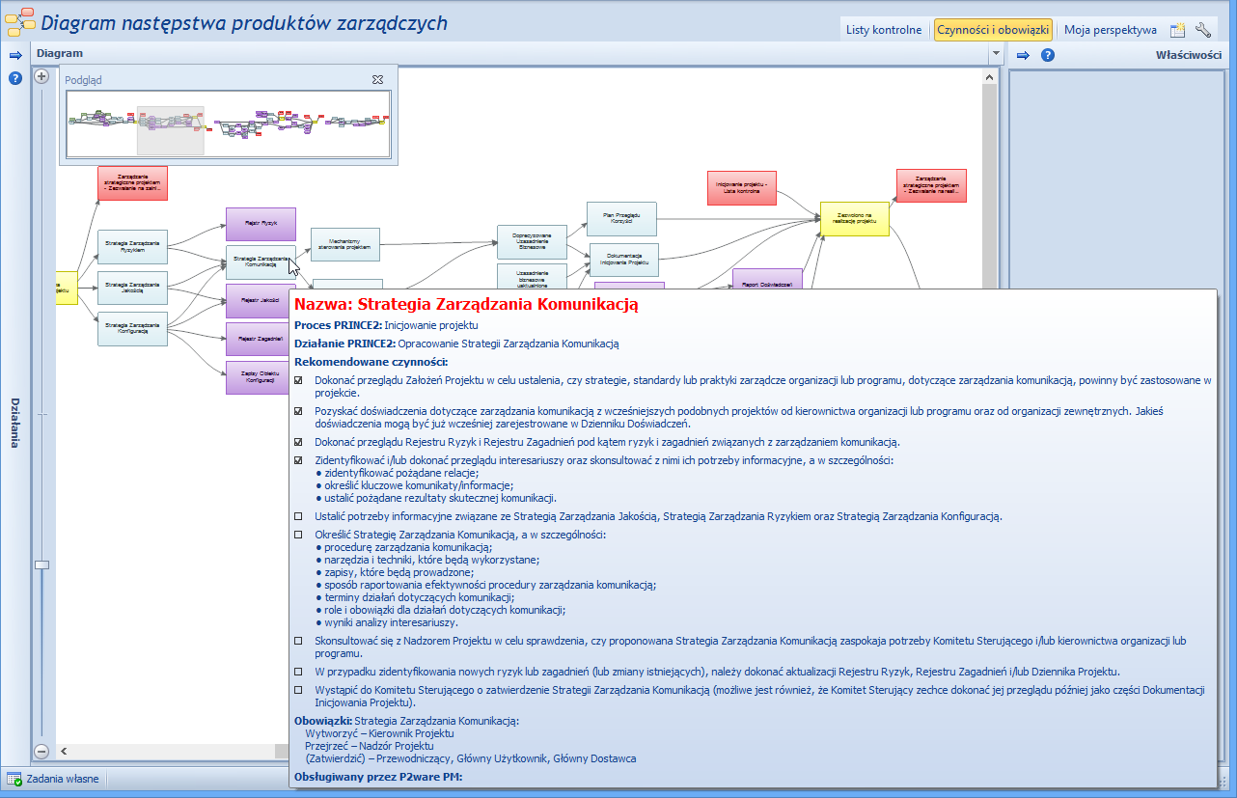Select the Czynności i obowiązki tab
This screenshot has width=1237, height=798.
(993, 30)
